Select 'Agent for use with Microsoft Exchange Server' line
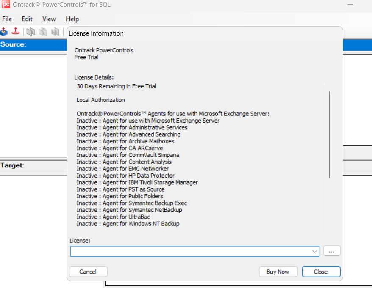This screenshot has width=372, height=288. [148, 121]
